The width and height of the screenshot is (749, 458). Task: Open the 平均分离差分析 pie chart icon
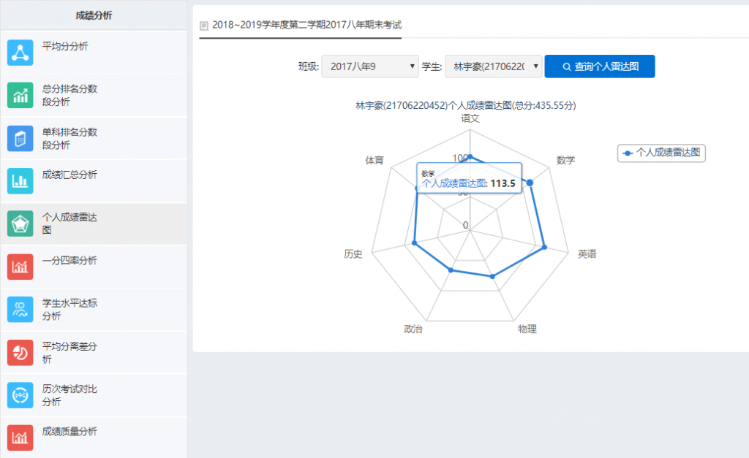20,352
